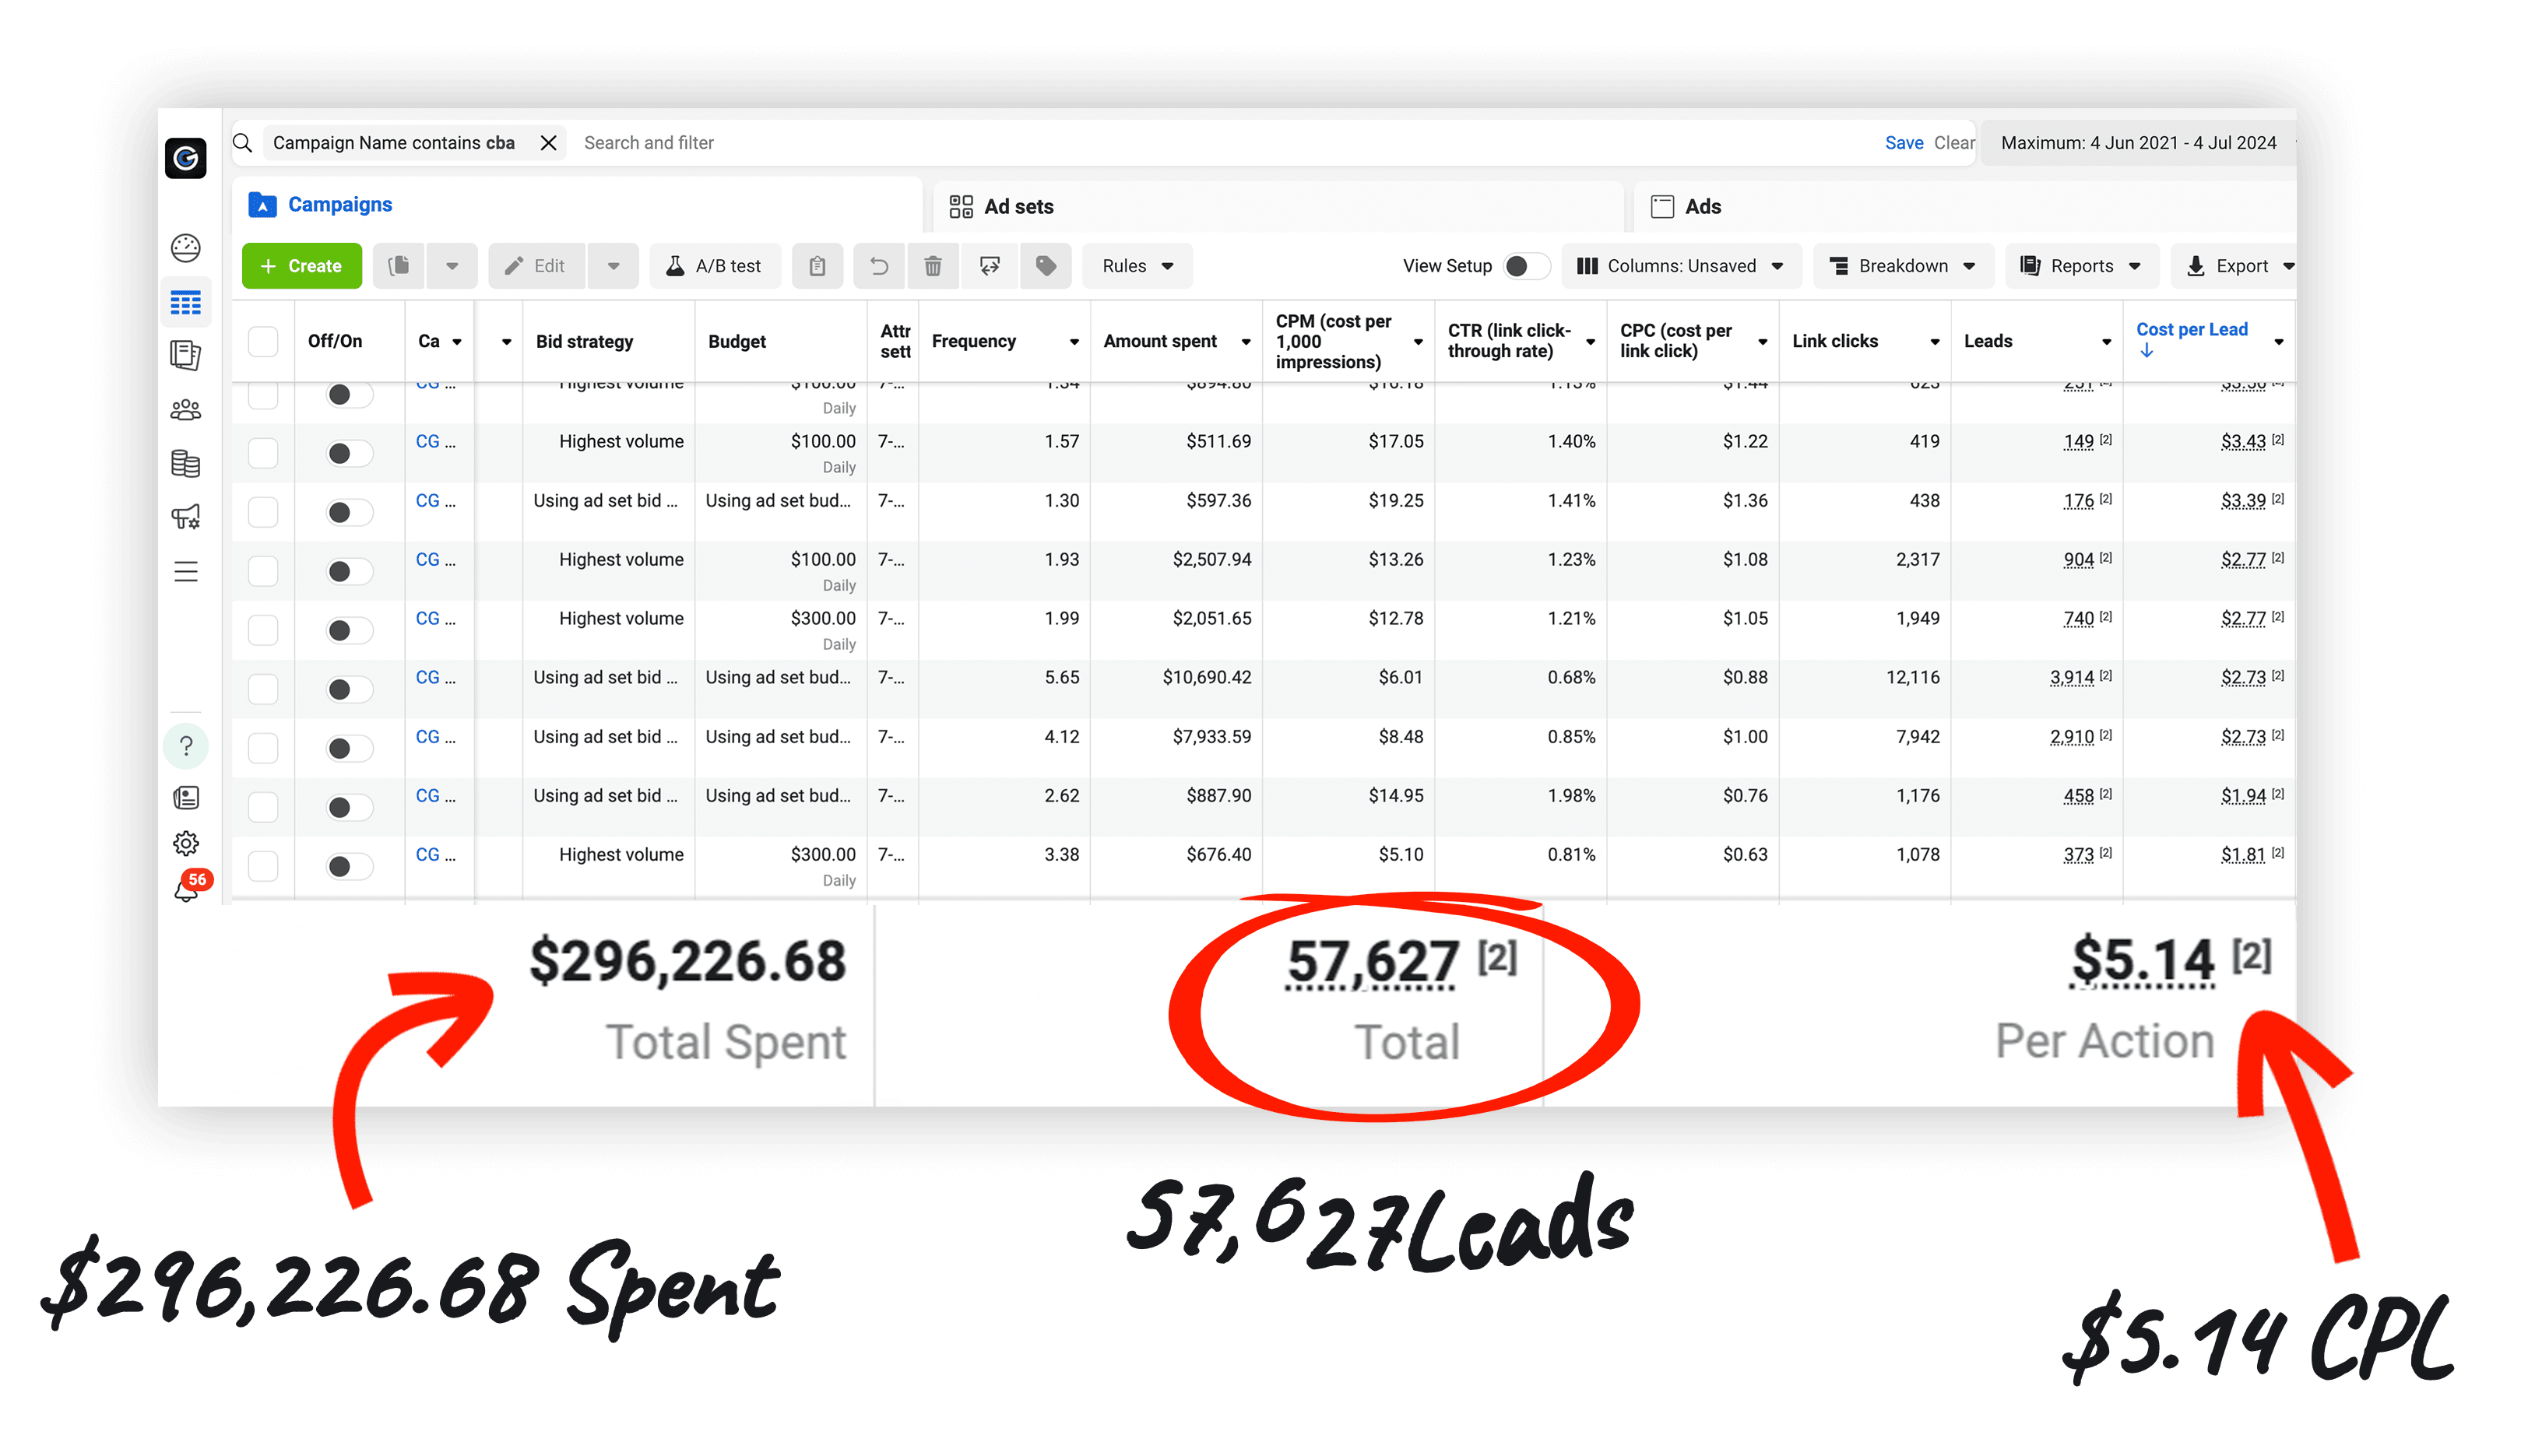Image resolution: width=2521 pixels, height=1456 pixels.
Task: Open the Breakdown dropdown
Action: pyautogui.click(x=1903, y=266)
